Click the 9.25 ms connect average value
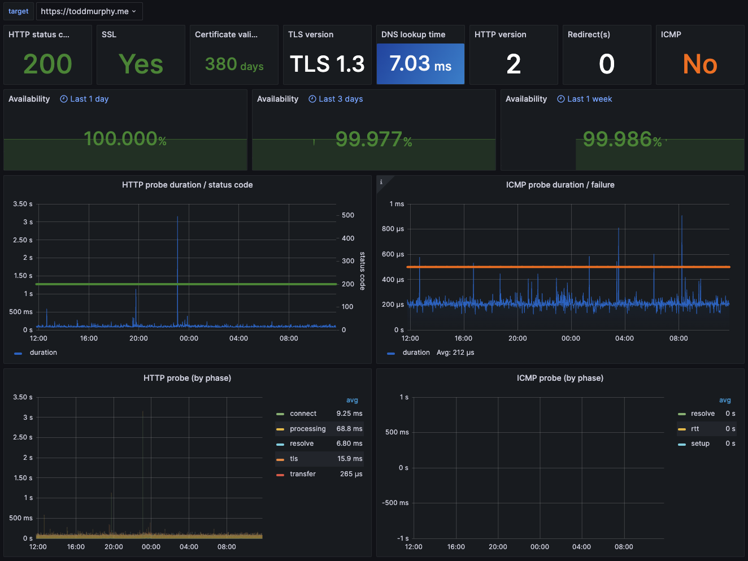The image size is (748, 561). [350, 414]
